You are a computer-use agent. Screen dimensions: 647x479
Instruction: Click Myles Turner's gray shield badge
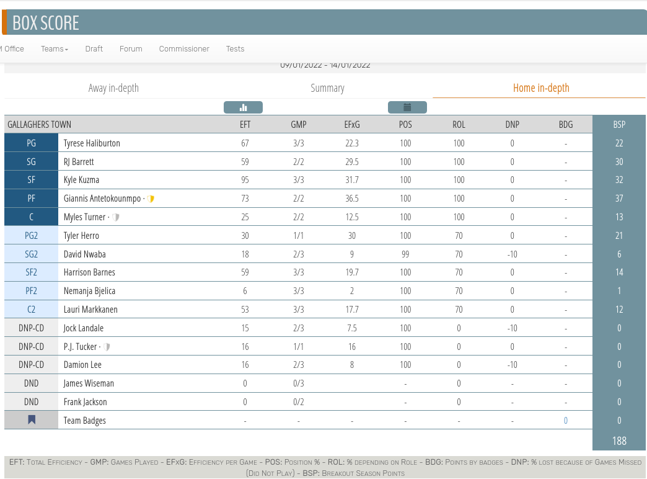pos(116,217)
